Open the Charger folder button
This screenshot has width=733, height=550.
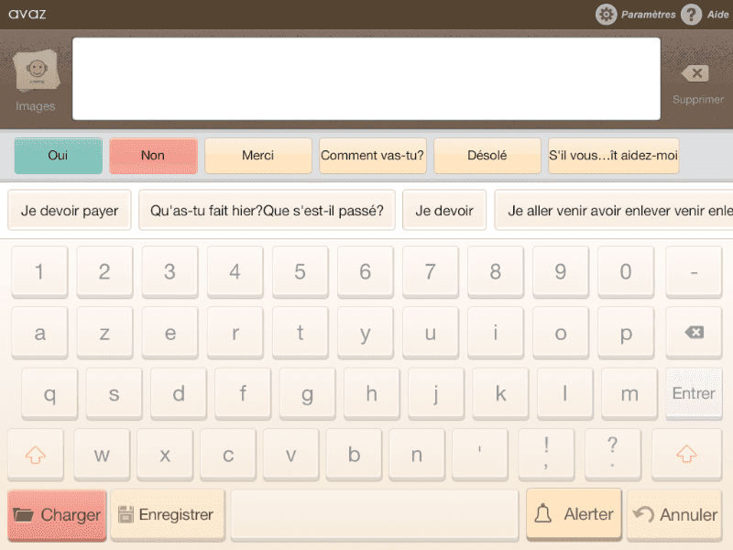point(57,514)
